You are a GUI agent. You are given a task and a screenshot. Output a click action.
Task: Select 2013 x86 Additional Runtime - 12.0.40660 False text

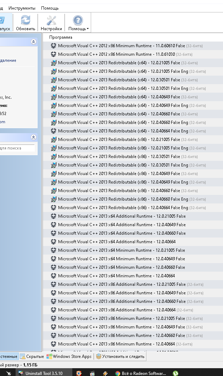pyautogui.click(x=122, y=301)
